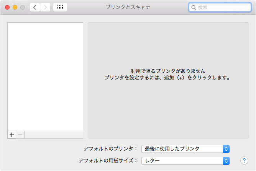
Task: Click the remove printer minus button
Action: (20, 134)
